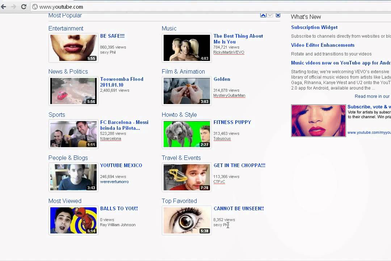The image size is (391, 261).
Task: Click the Golden video title link
Action: (222, 79)
